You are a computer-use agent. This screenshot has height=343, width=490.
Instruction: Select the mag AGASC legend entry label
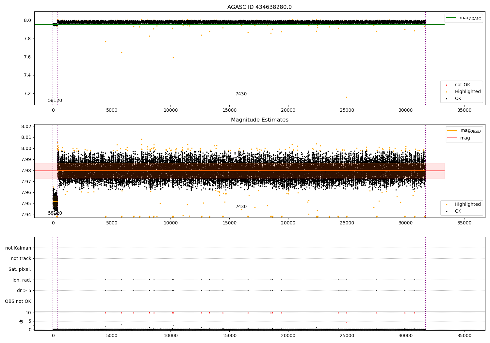[x=470, y=18]
